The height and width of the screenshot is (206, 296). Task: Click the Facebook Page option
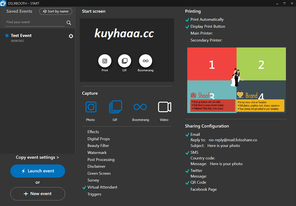click(x=203, y=189)
